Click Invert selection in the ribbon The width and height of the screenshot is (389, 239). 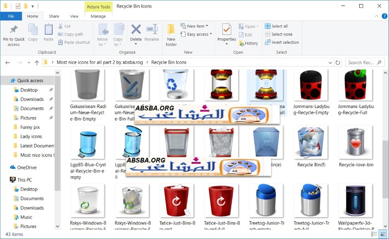(282, 42)
